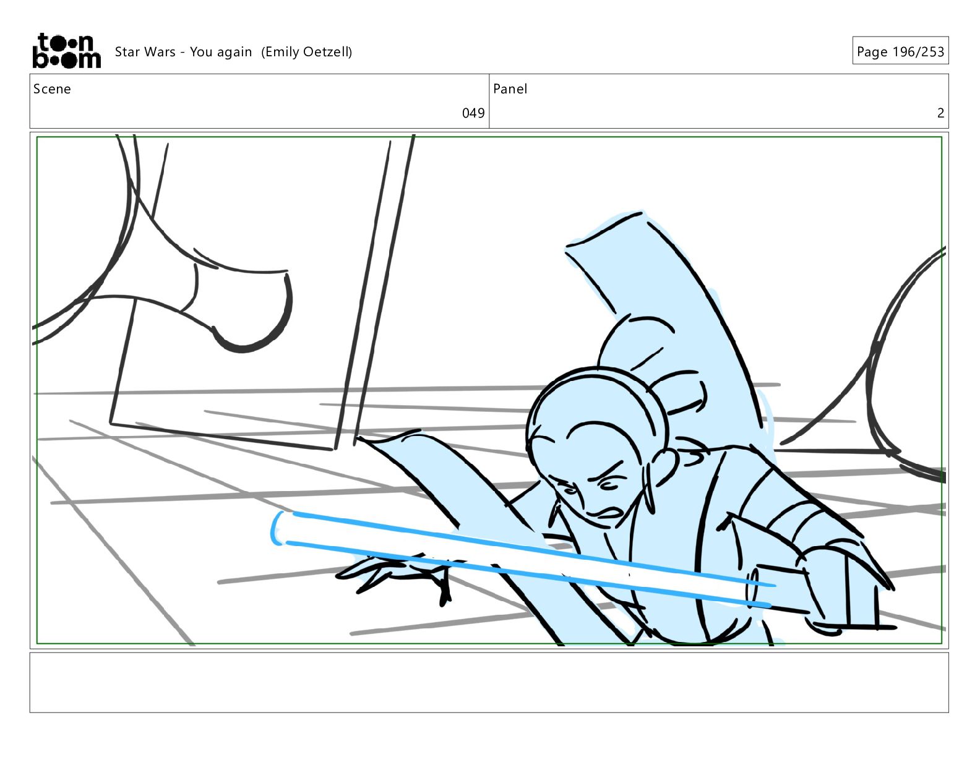The image size is (980, 757).
Task: Click the empty notes box below the panel
Action: pos(489,682)
